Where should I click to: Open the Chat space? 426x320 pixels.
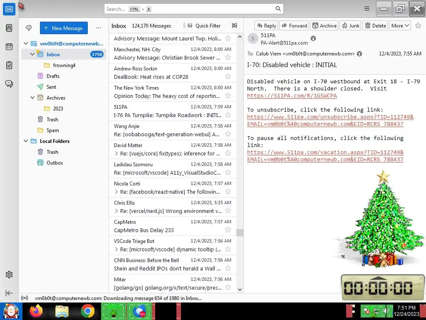[x=9, y=84]
